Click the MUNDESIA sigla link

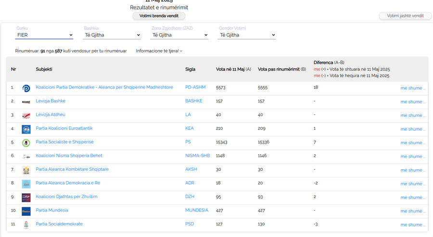pos(197,210)
